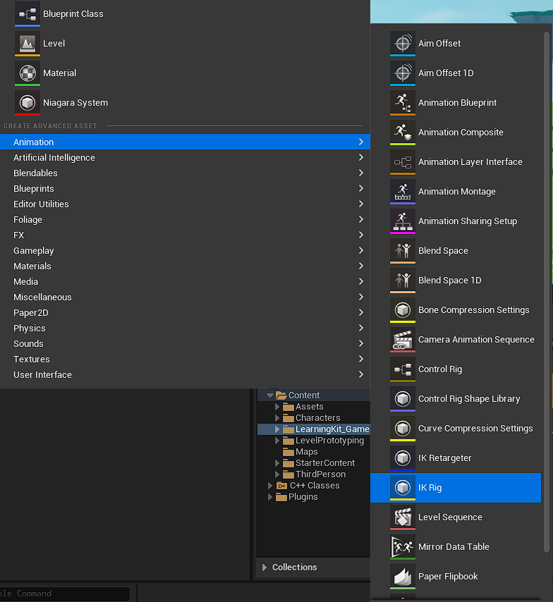Click the Control Rig icon
553x602 pixels.
[x=402, y=369]
